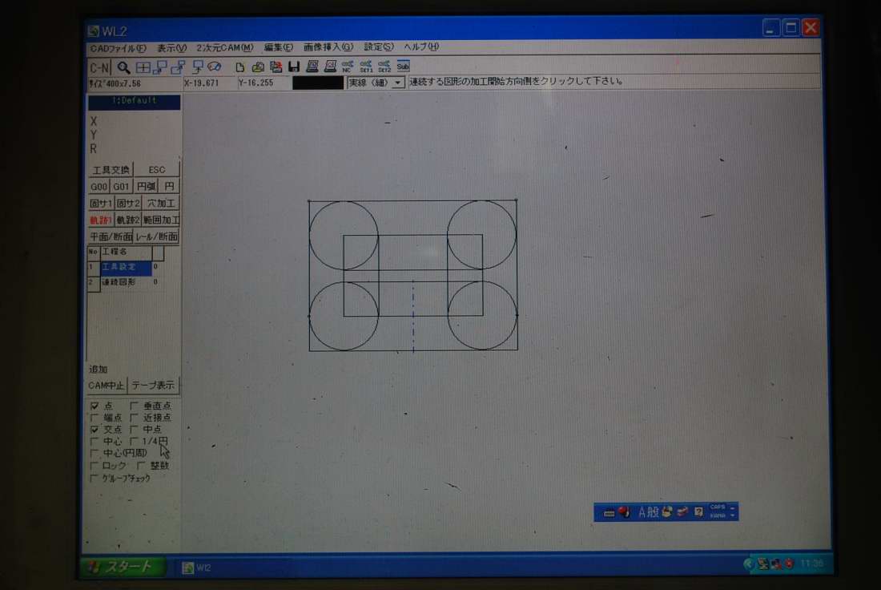Open the ヘルプ(H) menu
This screenshot has height=590, width=881.
point(420,46)
